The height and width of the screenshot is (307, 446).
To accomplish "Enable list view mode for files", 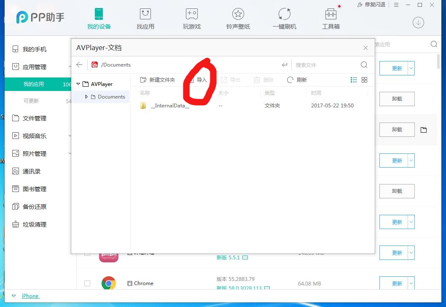I will click(354, 80).
